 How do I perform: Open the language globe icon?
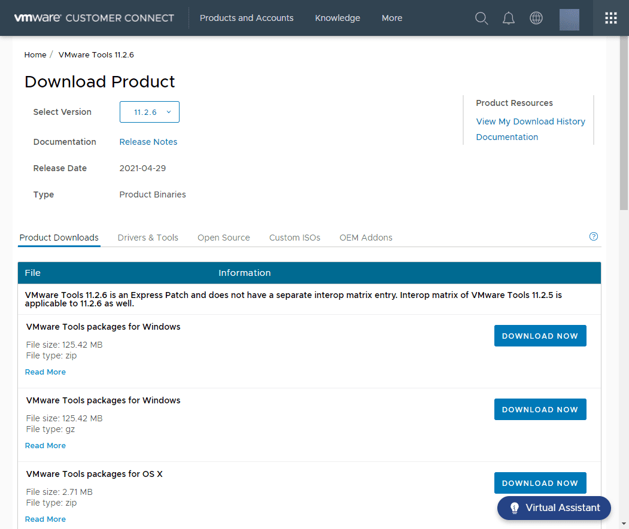click(536, 18)
